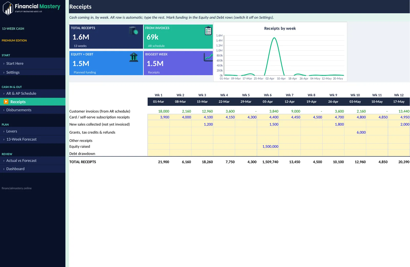
Task: Go to AR & AP Schedule
Action: coord(33,94)
